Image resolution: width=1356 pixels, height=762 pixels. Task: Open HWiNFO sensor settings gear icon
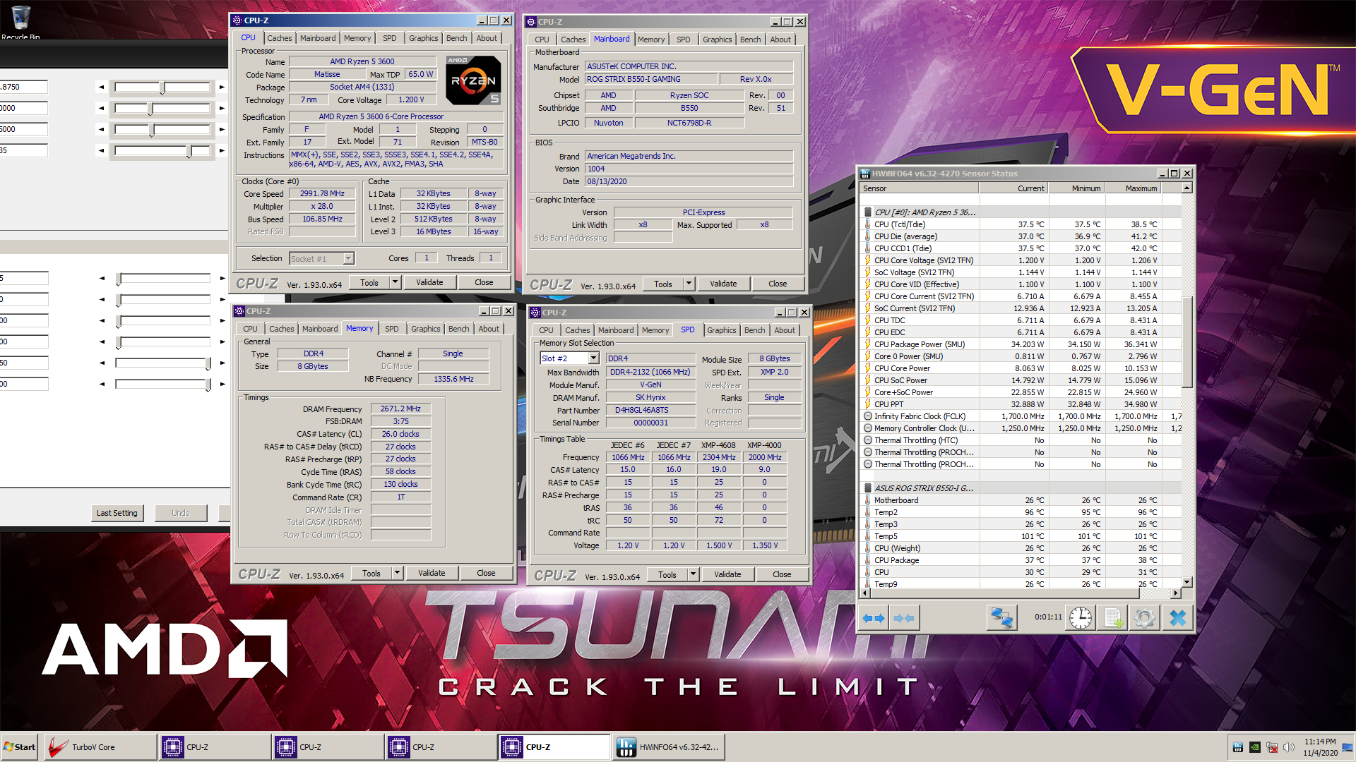[x=1144, y=618]
